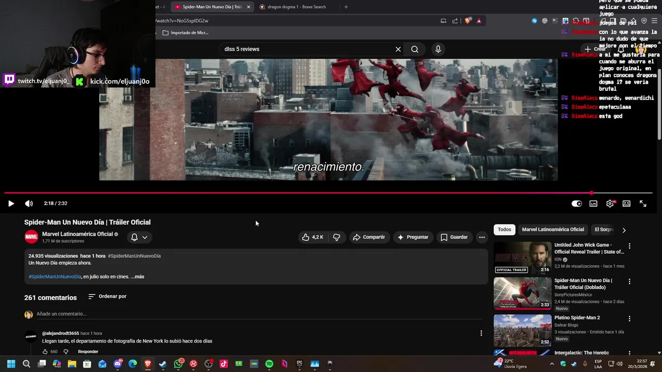Image resolution: width=662 pixels, height=372 pixels.
Task: Open options for Platino Spider-Man 2 suggestion
Action: (x=629, y=319)
